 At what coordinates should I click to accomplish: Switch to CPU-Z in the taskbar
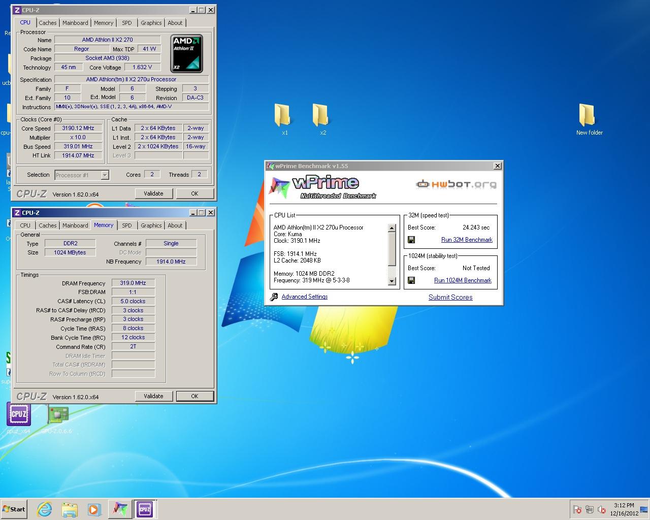click(145, 509)
